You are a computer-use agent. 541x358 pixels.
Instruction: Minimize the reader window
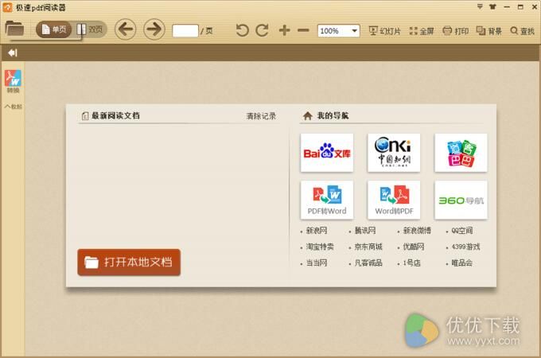coord(507,7)
